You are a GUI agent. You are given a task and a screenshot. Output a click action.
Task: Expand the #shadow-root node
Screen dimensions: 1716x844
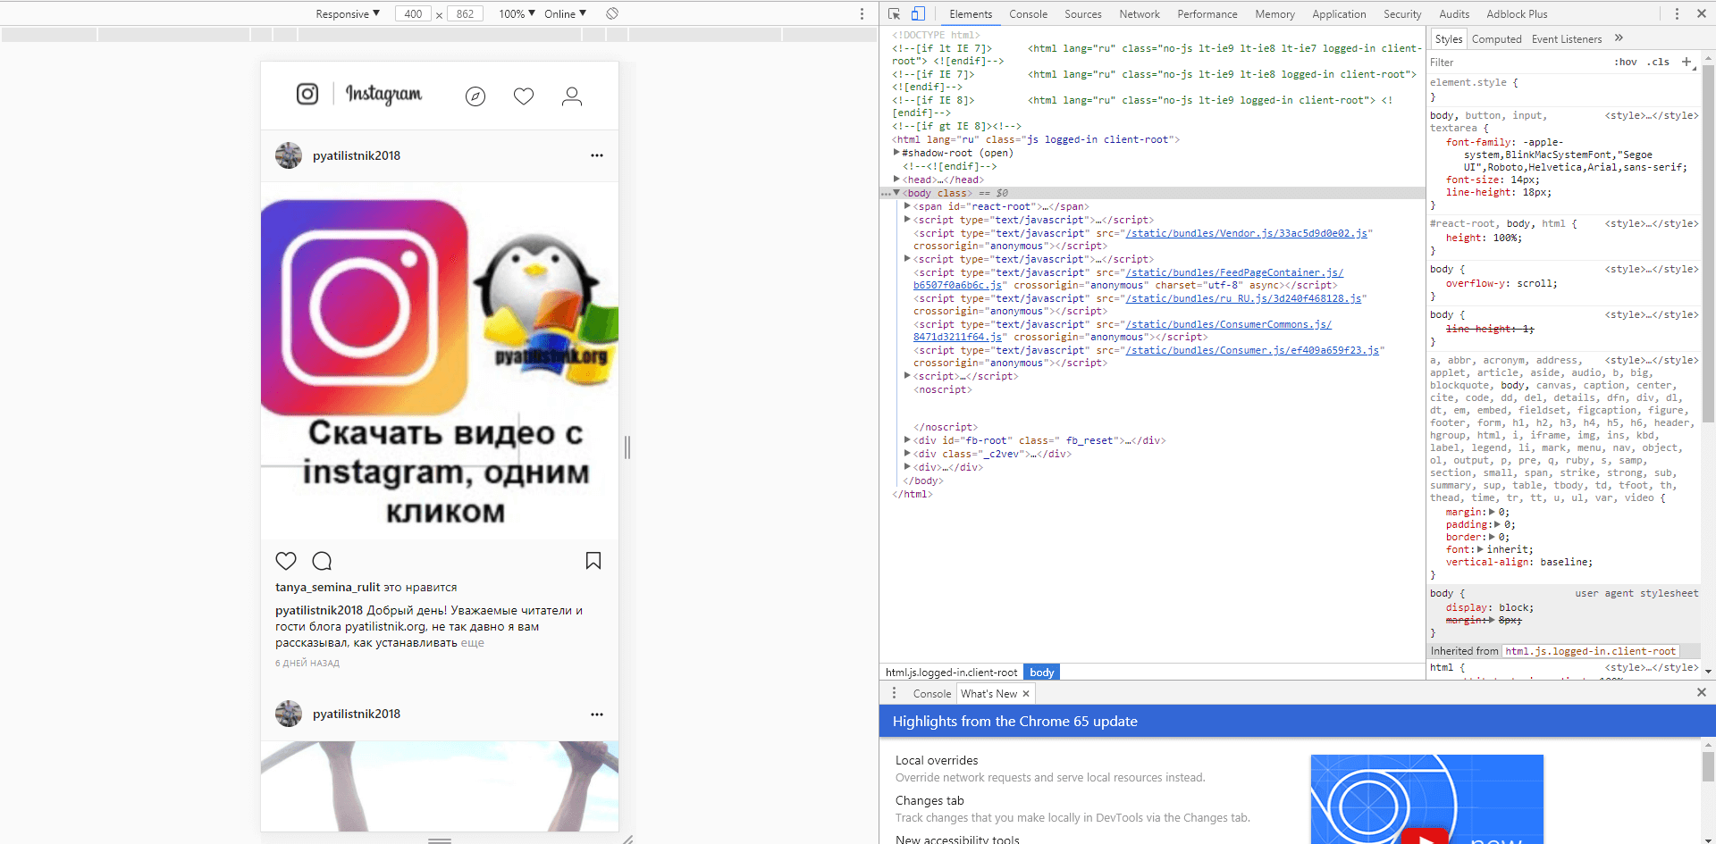(896, 153)
